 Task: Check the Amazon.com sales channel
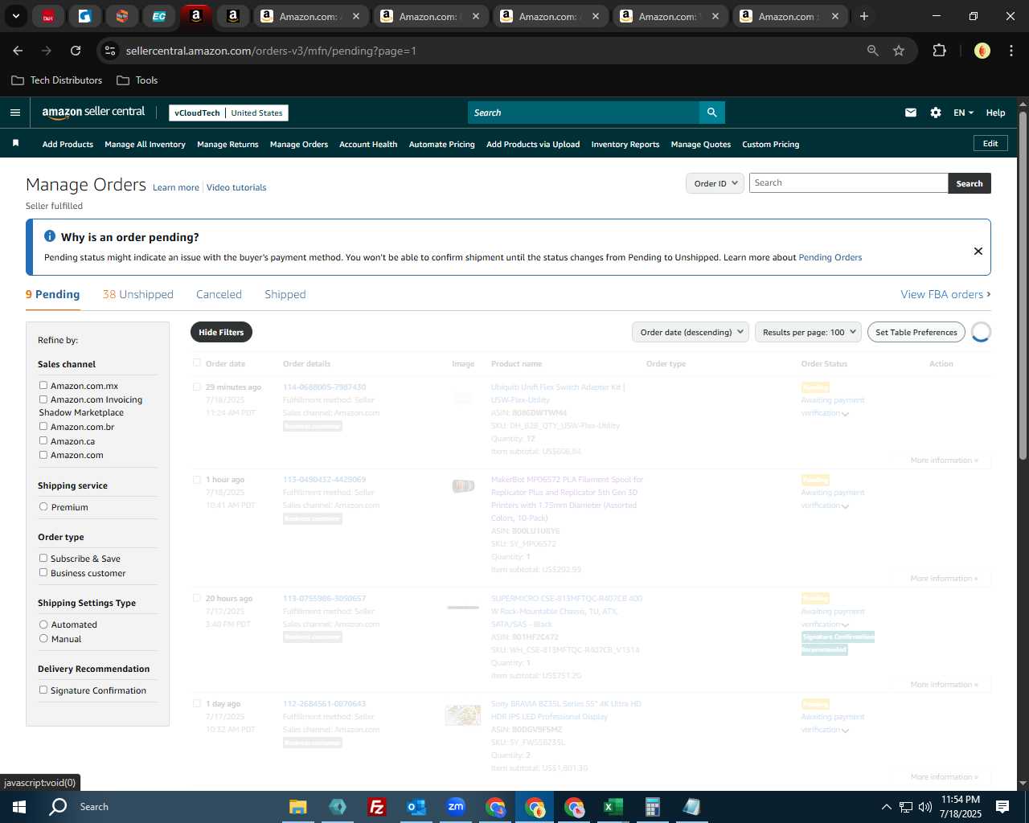(43, 455)
